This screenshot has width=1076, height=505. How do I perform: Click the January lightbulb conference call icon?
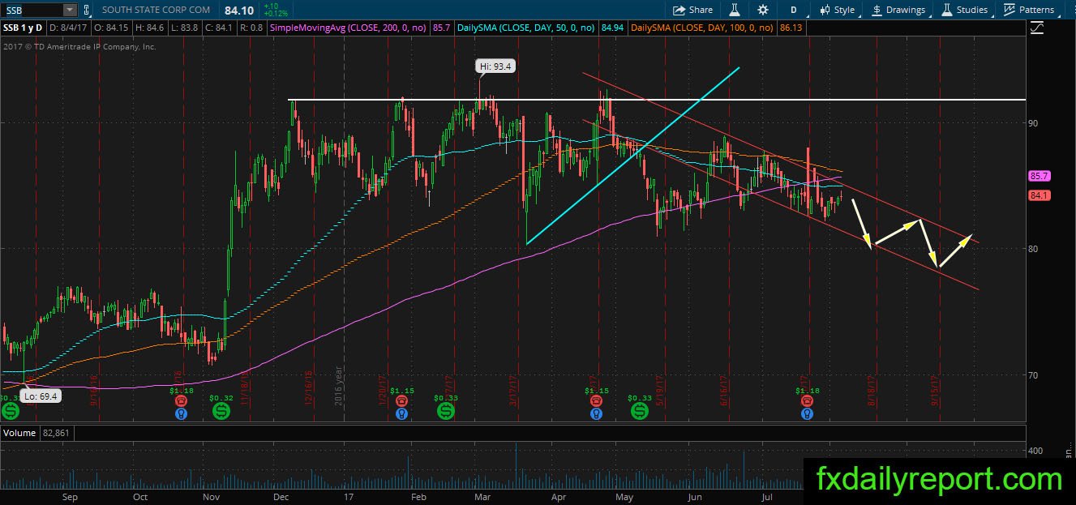[x=401, y=414]
